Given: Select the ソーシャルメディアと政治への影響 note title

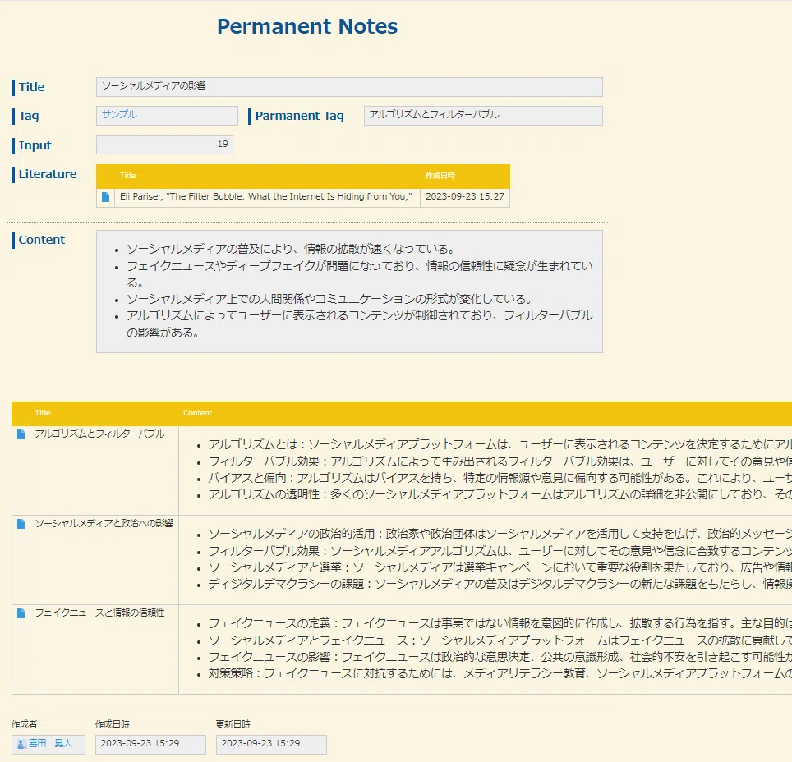Looking at the screenshot, I should click(104, 523).
